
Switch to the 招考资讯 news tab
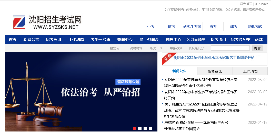pos(215,71)
